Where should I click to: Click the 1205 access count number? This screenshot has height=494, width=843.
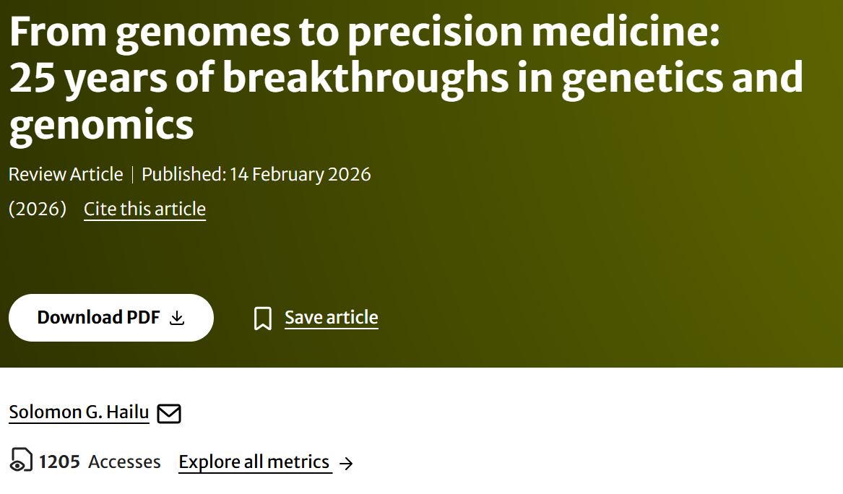coord(59,461)
